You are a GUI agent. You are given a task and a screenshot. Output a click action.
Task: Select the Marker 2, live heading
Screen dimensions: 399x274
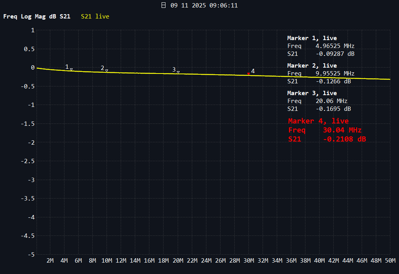tap(312, 66)
